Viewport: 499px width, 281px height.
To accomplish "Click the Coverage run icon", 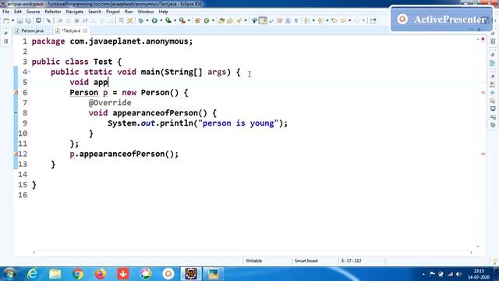I will tap(168, 21).
